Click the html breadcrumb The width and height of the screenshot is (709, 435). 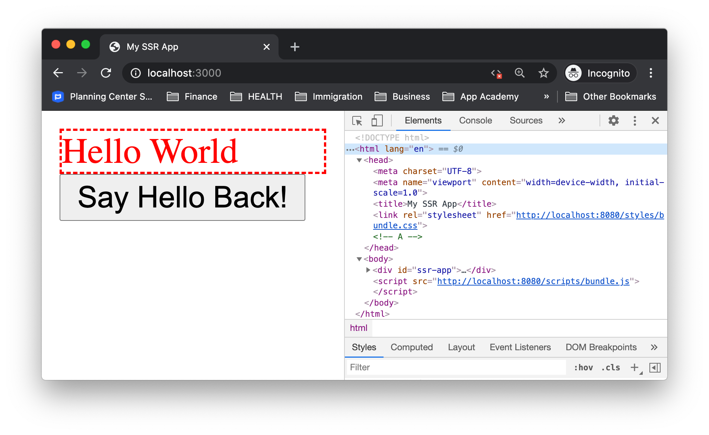(x=359, y=328)
